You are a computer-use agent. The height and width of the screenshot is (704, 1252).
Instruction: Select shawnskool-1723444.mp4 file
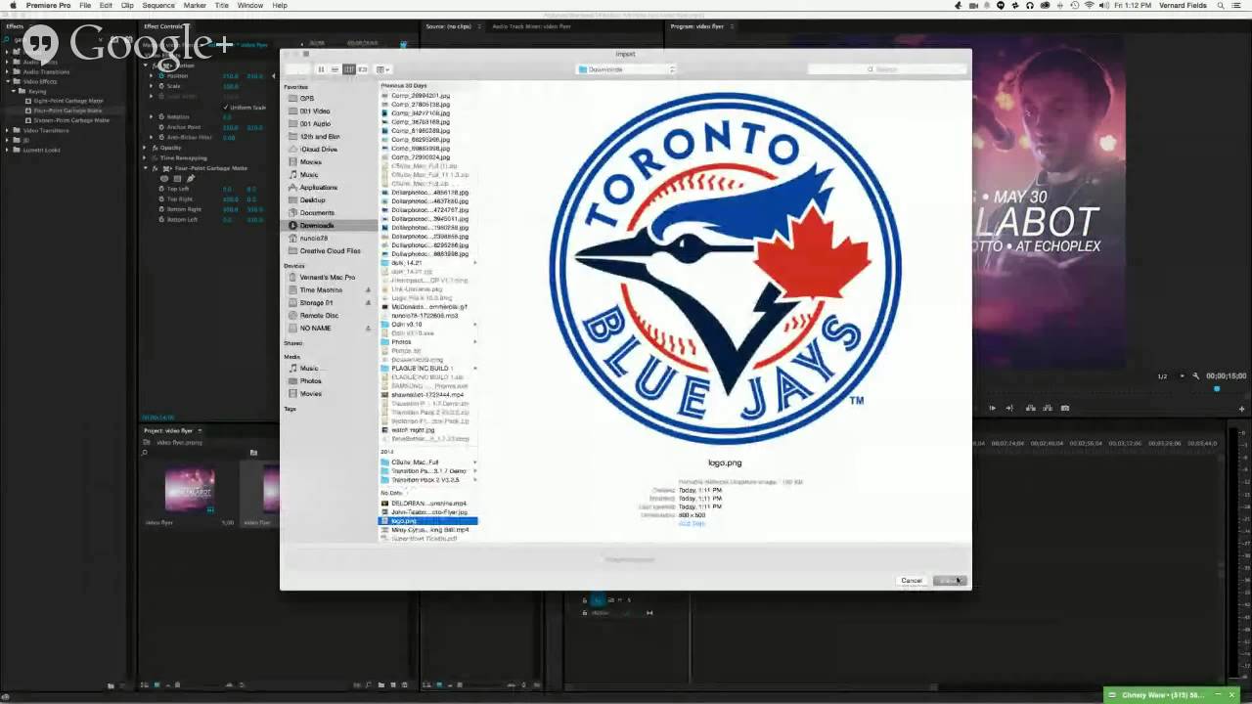coord(427,395)
